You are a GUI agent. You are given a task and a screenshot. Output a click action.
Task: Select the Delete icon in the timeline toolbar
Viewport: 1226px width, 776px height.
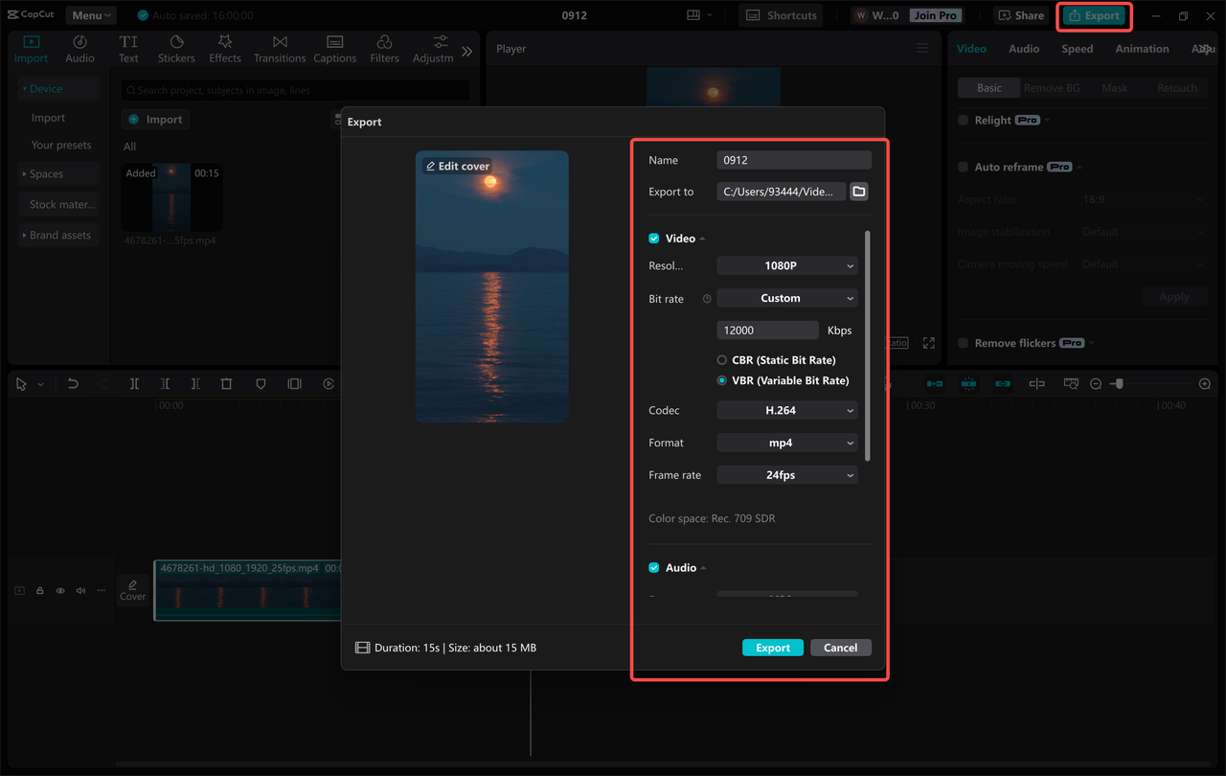tap(226, 383)
